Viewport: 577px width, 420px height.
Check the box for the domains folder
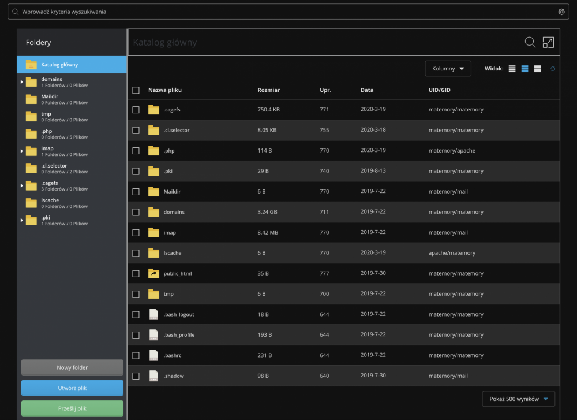[136, 212]
